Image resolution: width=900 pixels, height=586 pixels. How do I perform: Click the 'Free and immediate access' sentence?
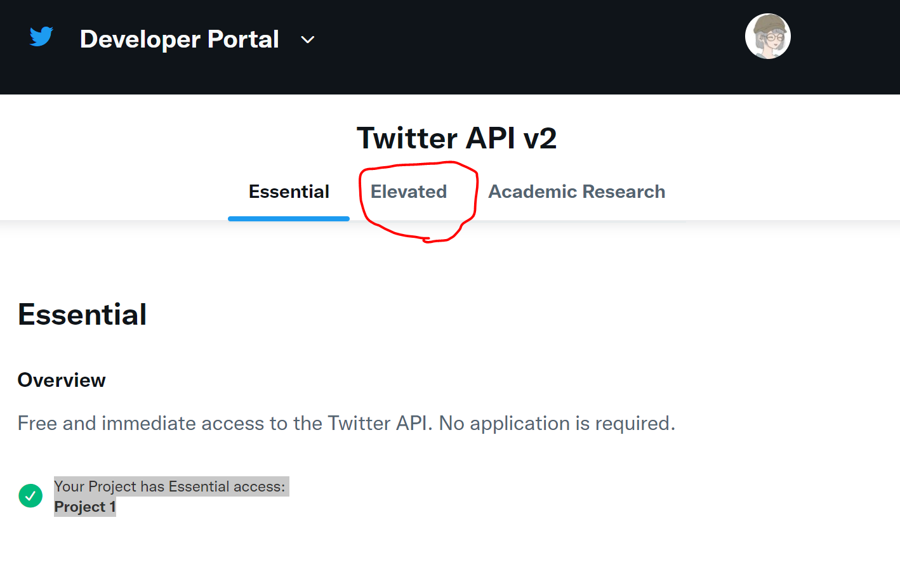point(225,423)
